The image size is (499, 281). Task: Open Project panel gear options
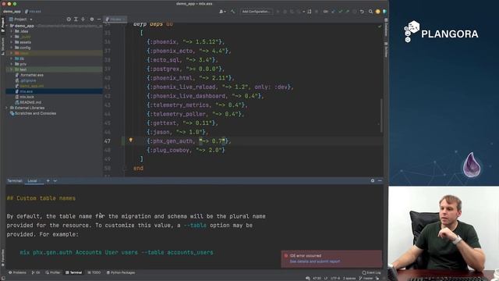point(92,20)
